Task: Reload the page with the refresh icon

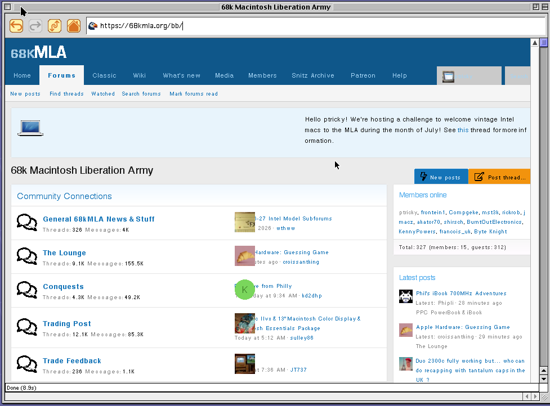Action: (55, 26)
